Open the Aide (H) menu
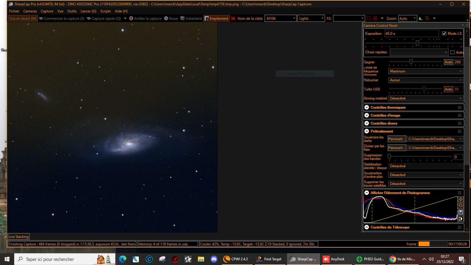This screenshot has height=265, width=471. pyautogui.click(x=121, y=11)
